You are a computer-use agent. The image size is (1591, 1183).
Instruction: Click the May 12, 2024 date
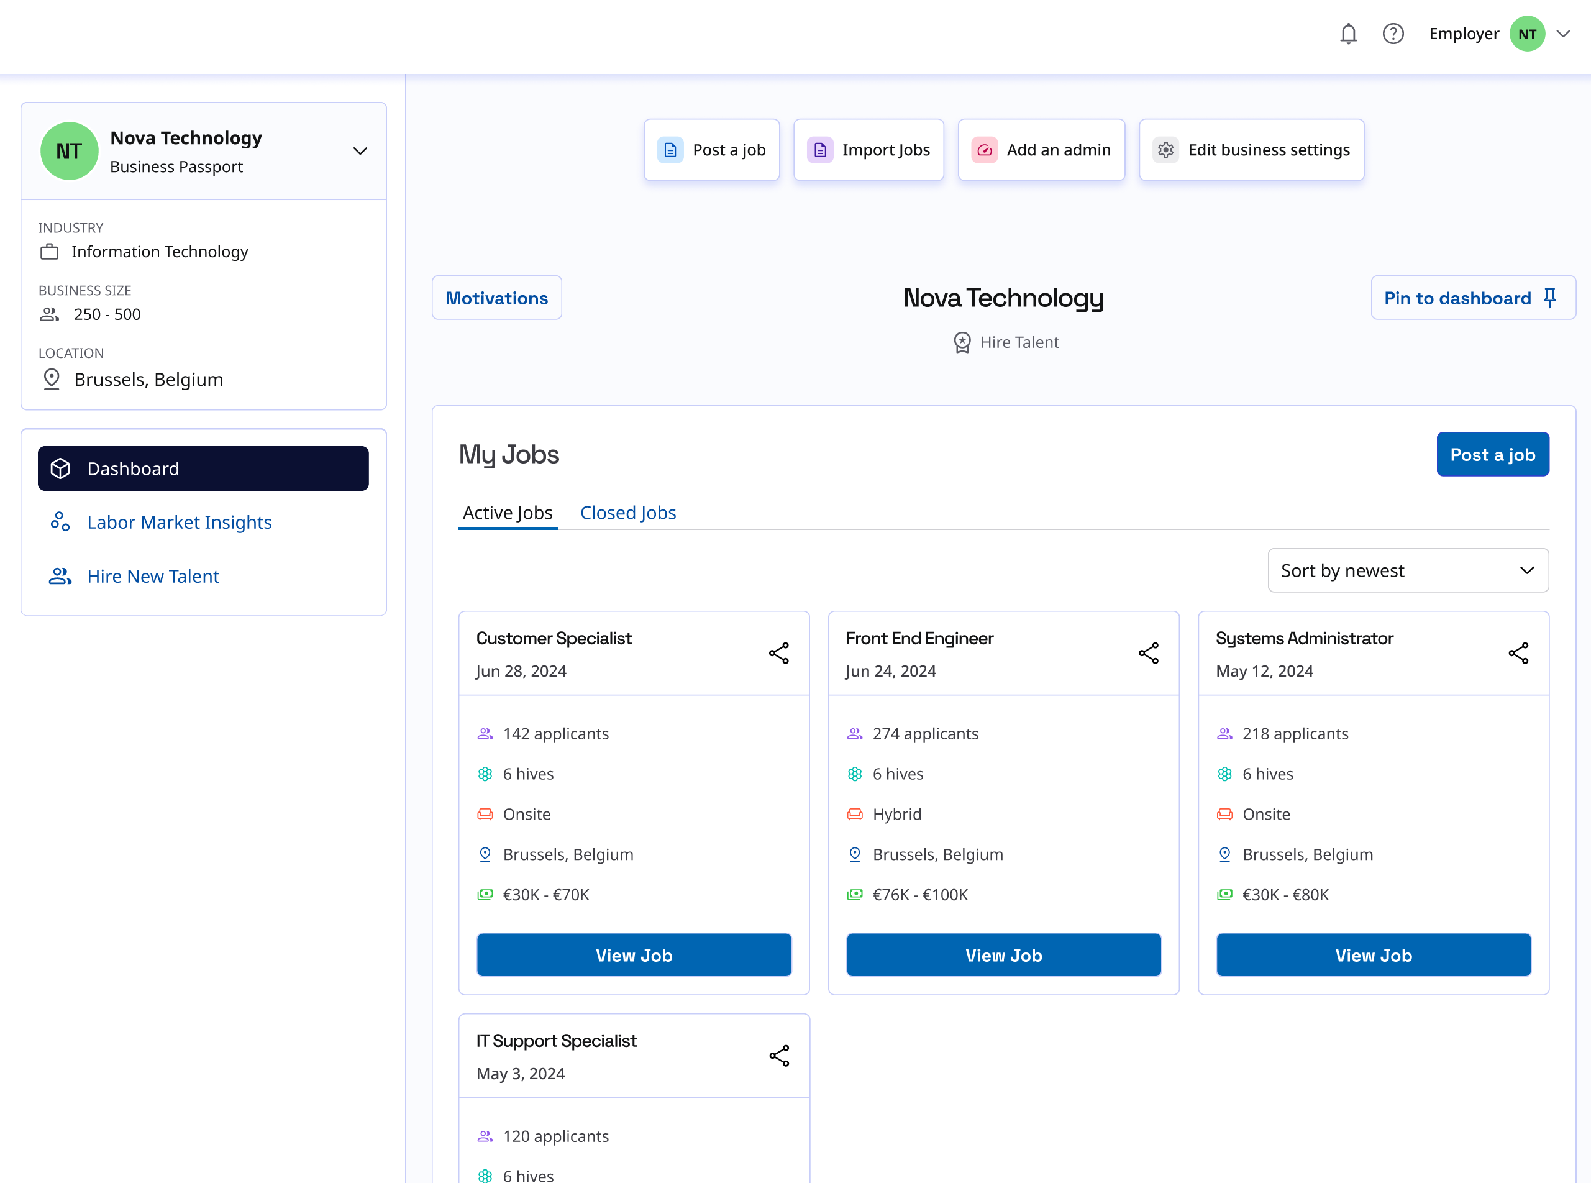(1264, 671)
